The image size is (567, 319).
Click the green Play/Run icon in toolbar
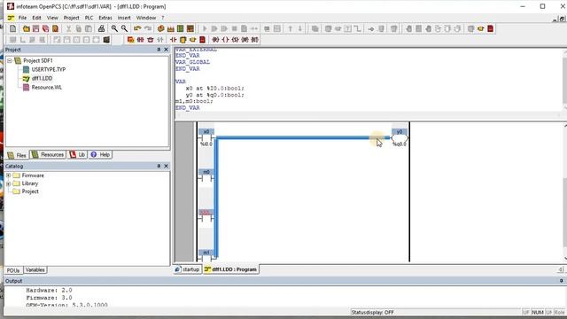click(205, 28)
